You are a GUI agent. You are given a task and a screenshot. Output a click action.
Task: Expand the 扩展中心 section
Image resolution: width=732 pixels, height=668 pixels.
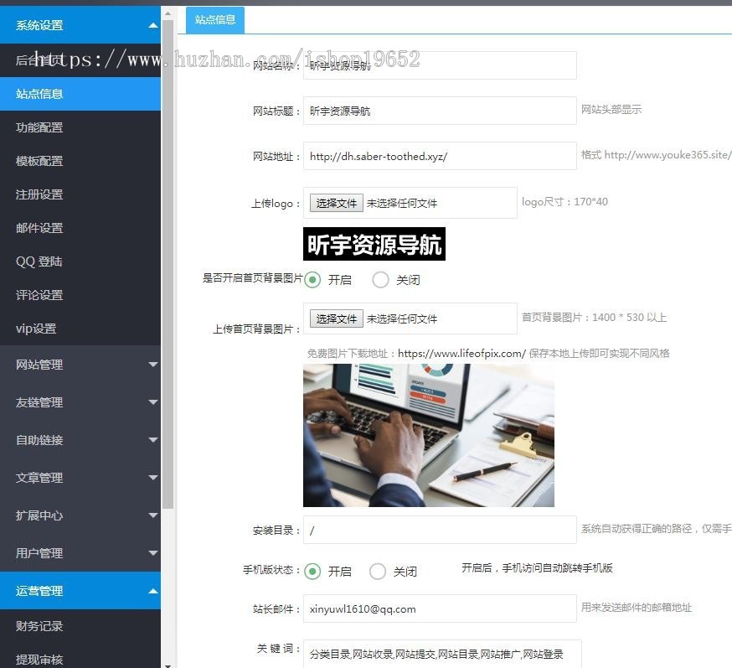tap(80, 515)
